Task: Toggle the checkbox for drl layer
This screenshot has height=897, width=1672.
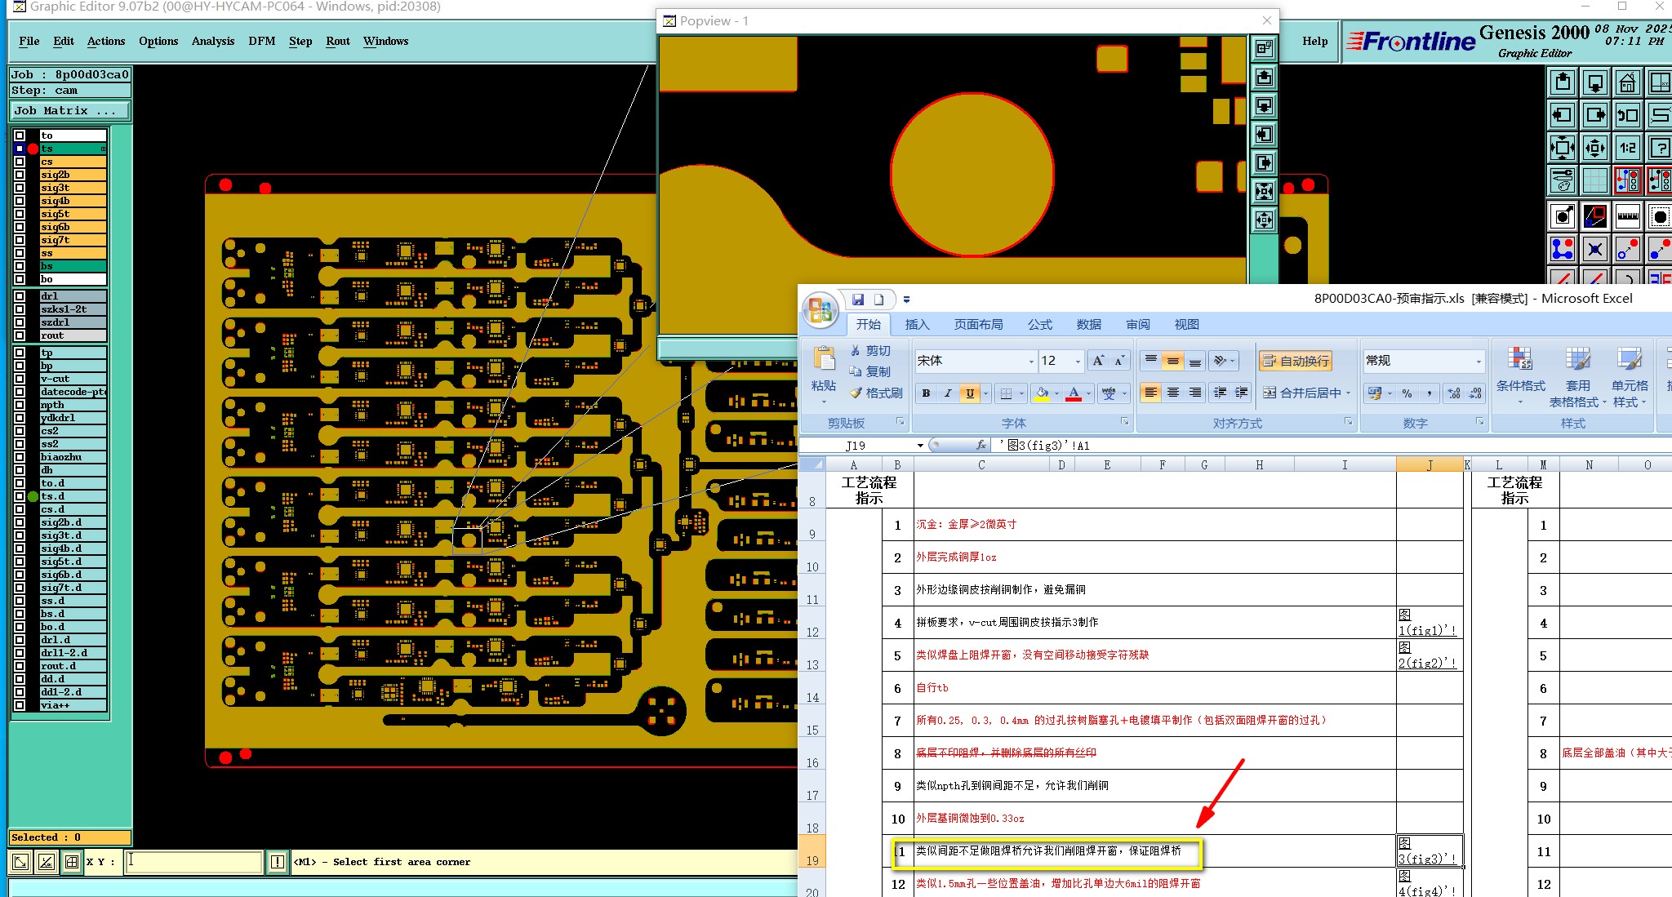Action: click(x=20, y=296)
